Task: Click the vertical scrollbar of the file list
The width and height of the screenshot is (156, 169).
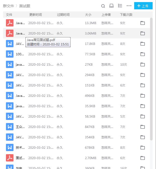Action: [x=151, y=78]
